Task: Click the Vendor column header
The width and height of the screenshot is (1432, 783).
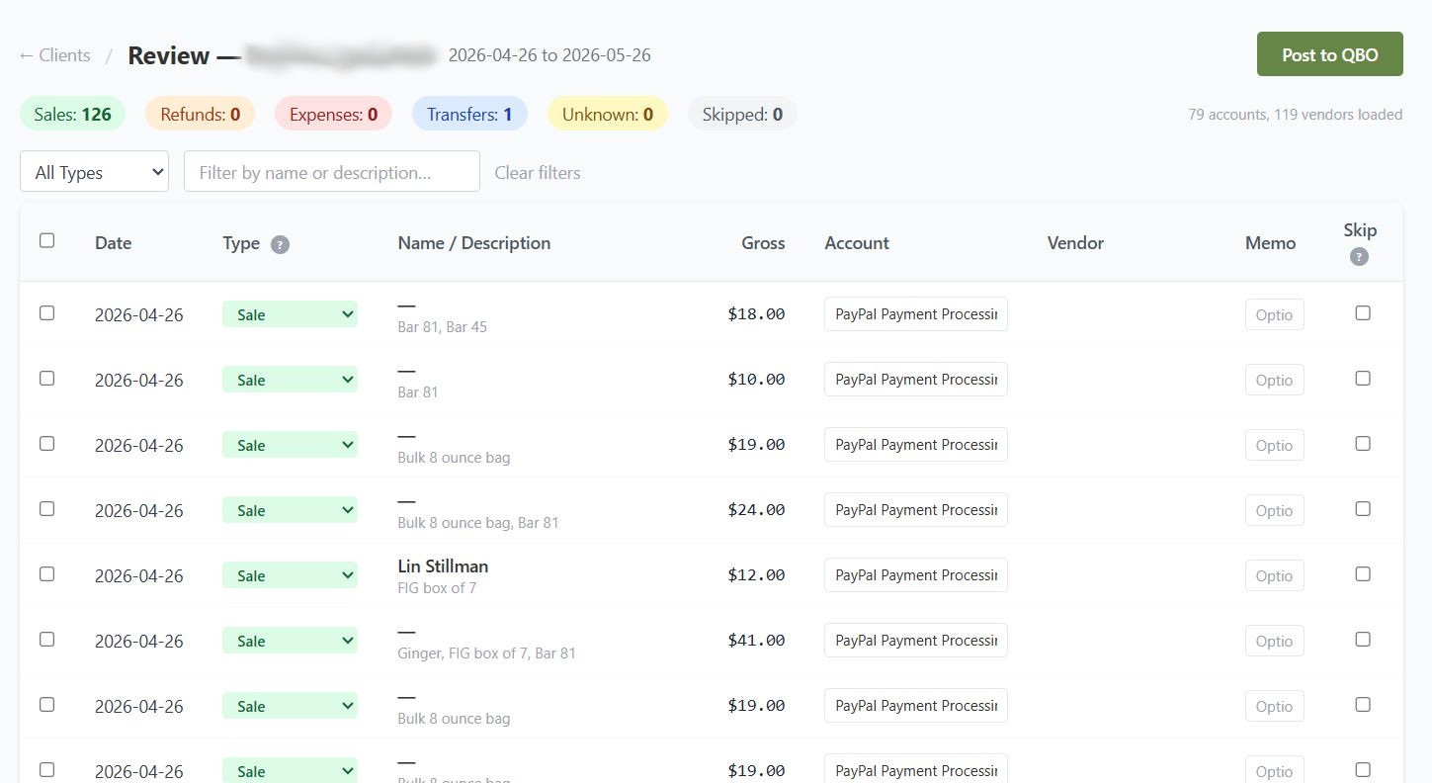Action: click(x=1075, y=242)
